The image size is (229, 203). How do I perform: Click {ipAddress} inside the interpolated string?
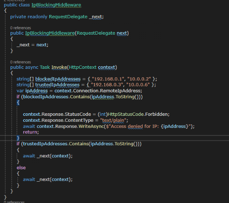tap(175, 127)
